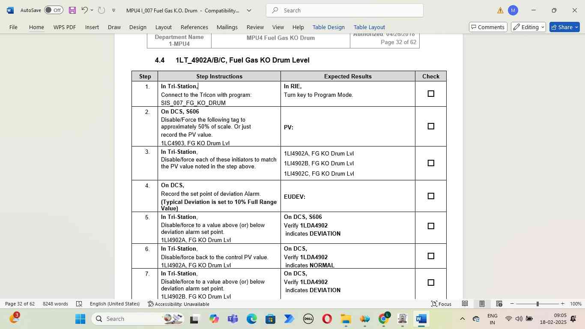The width and height of the screenshot is (585, 329).
Task: Tick the Check box for step 6
Action: point(431,256)
